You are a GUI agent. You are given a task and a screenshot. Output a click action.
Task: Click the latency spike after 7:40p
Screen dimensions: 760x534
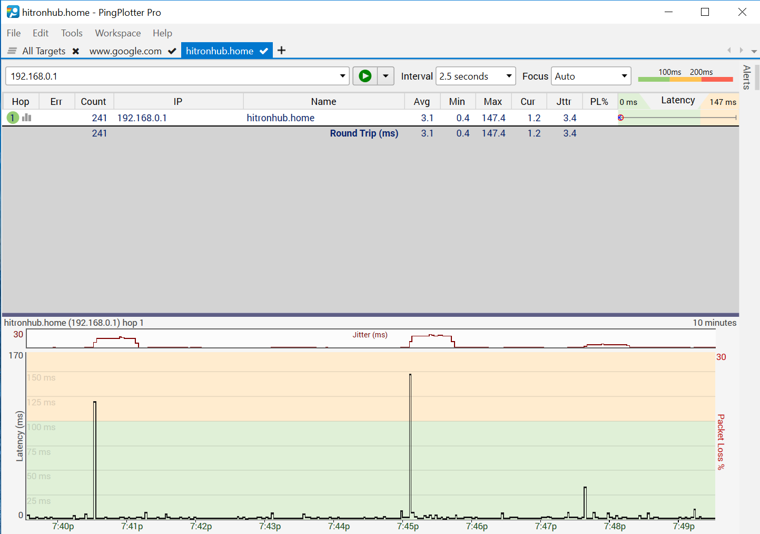pyautogui.click(x=95, y=460)
